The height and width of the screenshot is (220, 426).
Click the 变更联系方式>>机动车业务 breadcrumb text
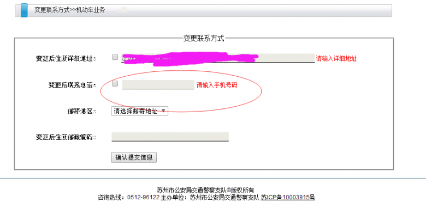pyautogui.click(x=69, y=10)
